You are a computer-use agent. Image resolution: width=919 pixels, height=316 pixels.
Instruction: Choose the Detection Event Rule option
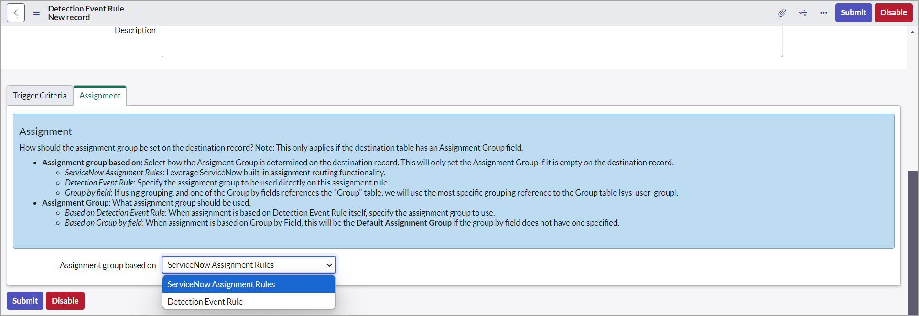[249, 302]
